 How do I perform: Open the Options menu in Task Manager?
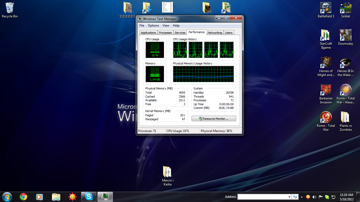153,26
